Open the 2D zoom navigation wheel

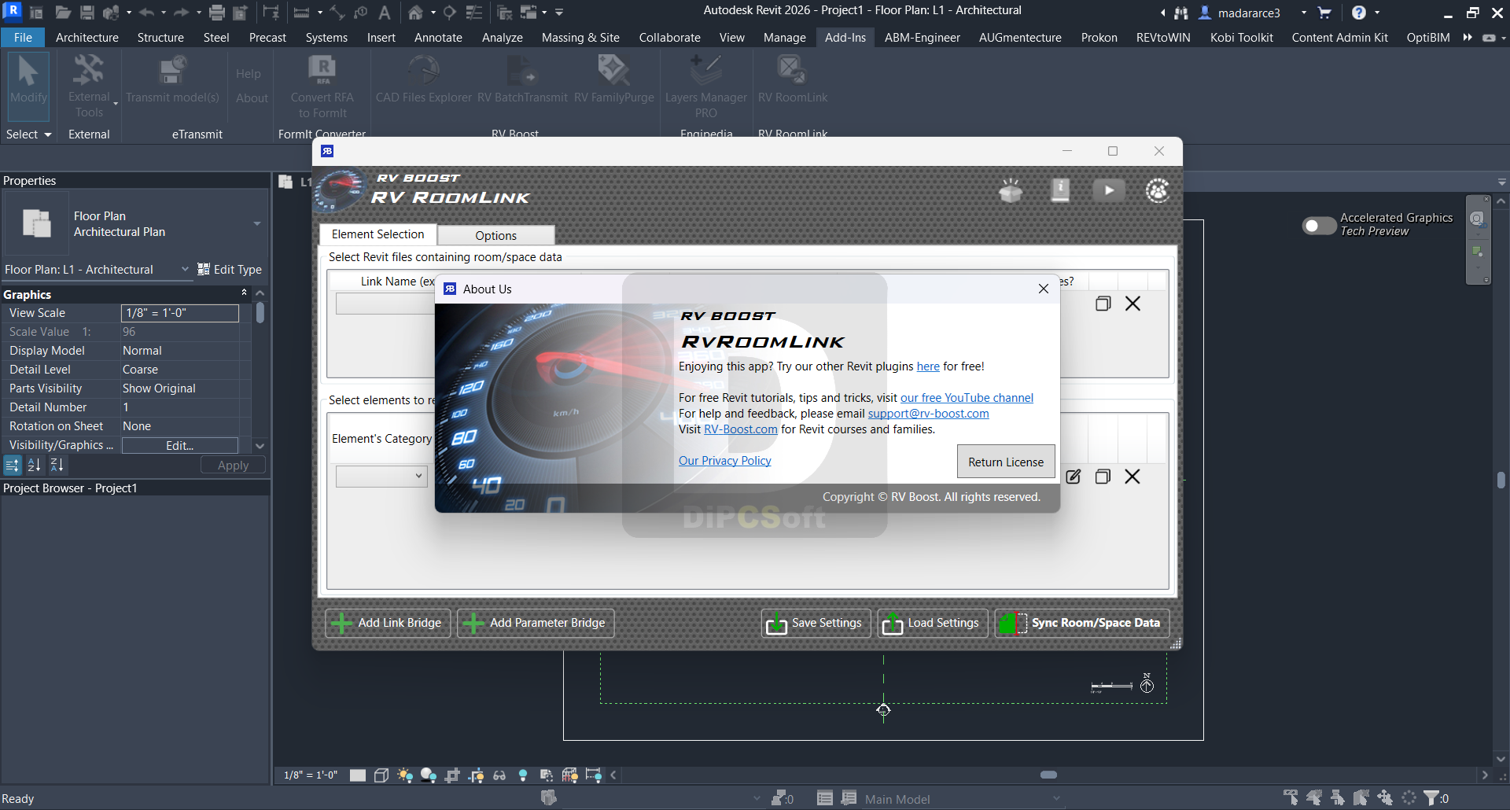point(1478,219)
